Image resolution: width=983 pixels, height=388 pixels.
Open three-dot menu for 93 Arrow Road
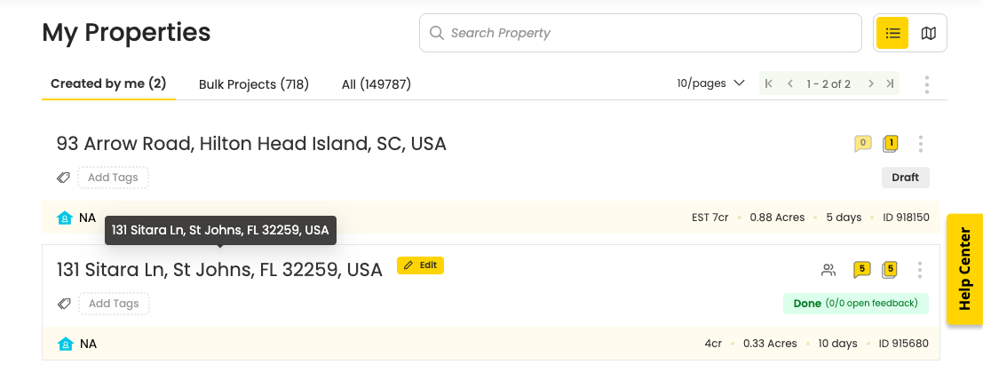(x=920, y=144)
